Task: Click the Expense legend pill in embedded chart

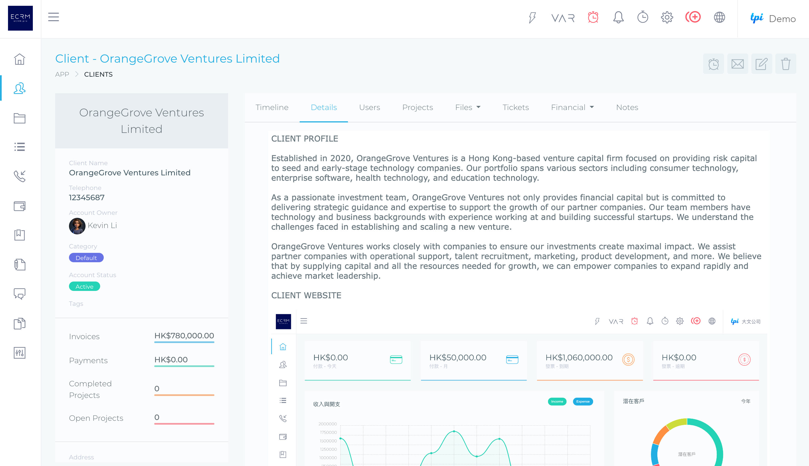Action: pyautogui.click(x=582, y=401)
